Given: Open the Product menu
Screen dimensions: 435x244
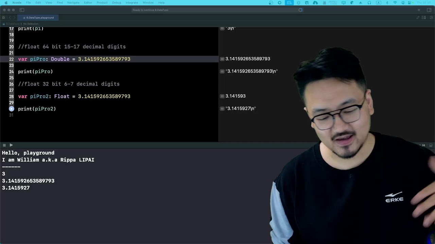Looking at the screenshot, I should tap(102, 3).
